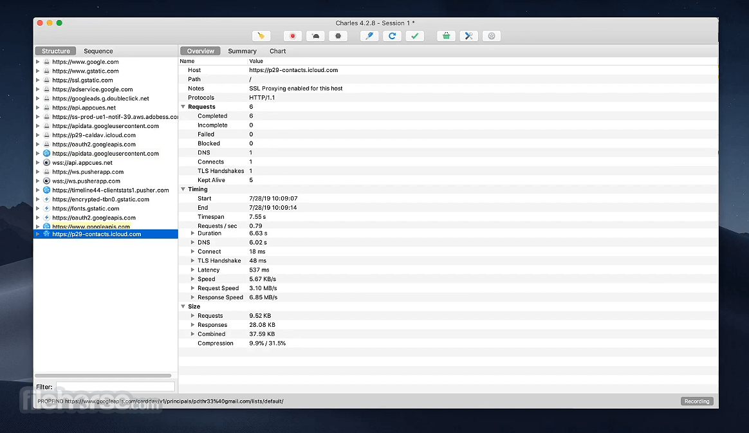749x433 pixels.
Task: Click the lock icon beside https://www.google.com
Action: 46,62
